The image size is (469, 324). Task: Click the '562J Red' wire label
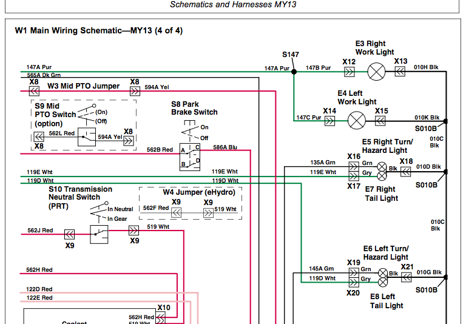click(x=40, y=231)
